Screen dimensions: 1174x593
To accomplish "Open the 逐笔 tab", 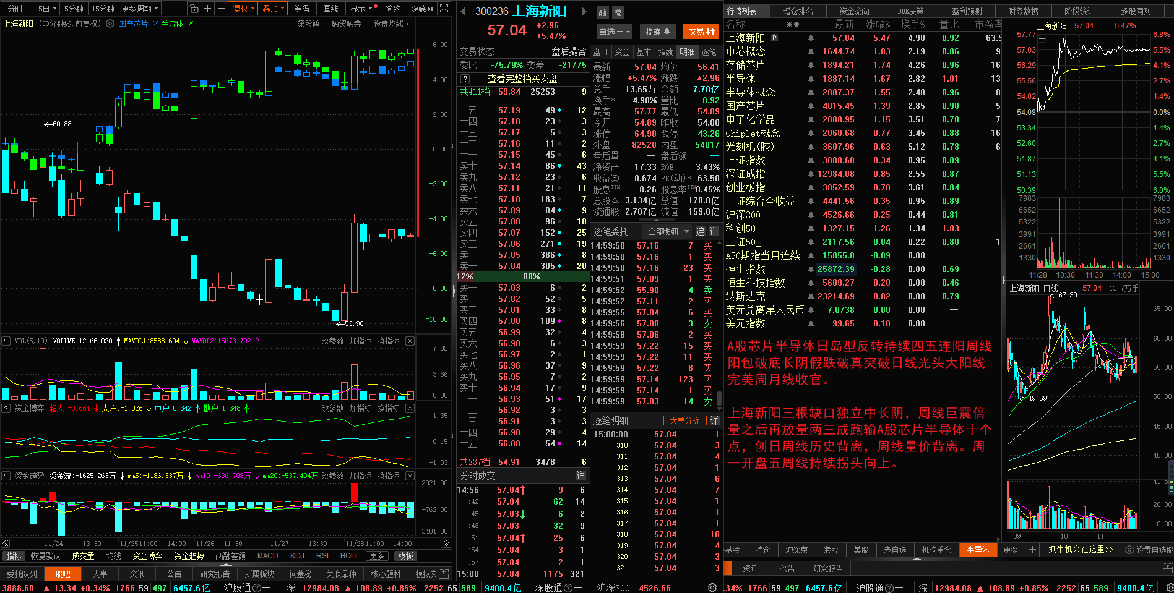I will coord(709,52).
